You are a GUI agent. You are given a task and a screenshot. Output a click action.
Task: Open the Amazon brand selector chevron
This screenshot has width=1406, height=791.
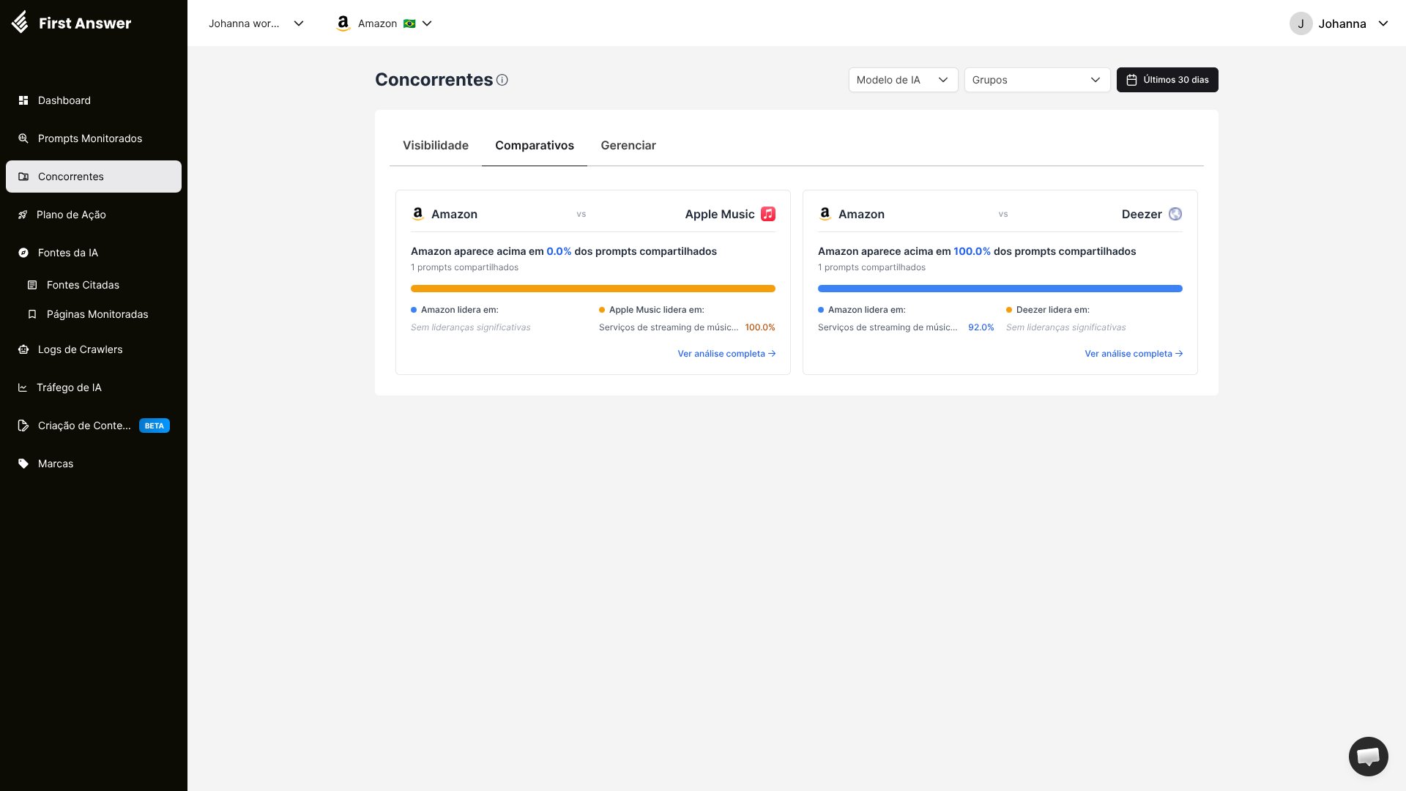pyautogui.click(x=428, y=23)
